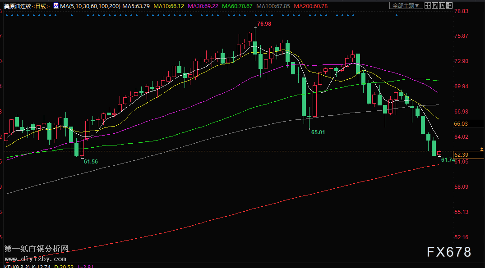Click the MA indicator chart icon
This screenshot has width=485, height=268.
(56, 6)
